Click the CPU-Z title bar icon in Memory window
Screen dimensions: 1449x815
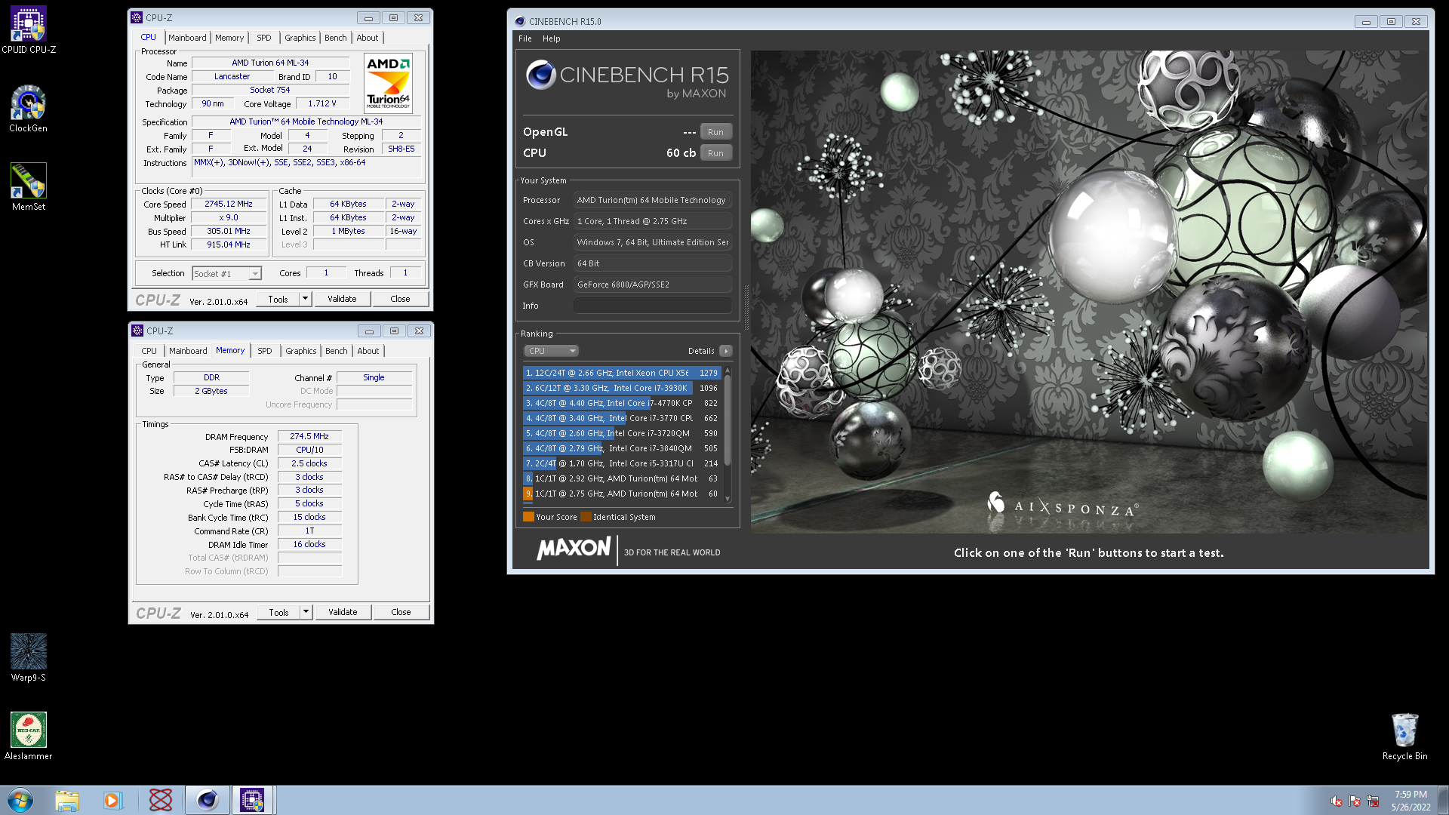pos(137,331)
